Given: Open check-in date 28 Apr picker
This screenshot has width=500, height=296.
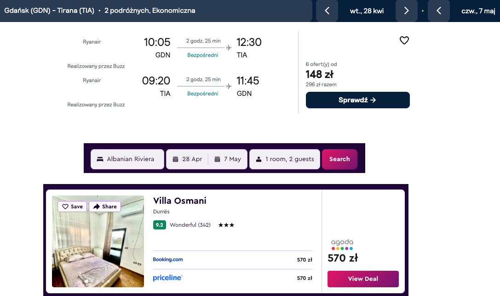Looking at the screenshot, I should click(187, 159).
